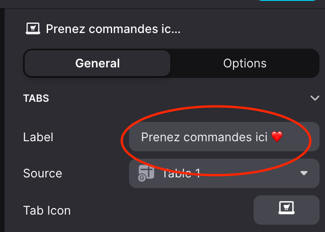325x232 pixels.
Task: Click the TABS section heading
Action: point(36,98)
